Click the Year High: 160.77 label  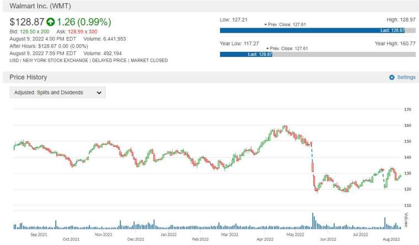pos(395,44)
